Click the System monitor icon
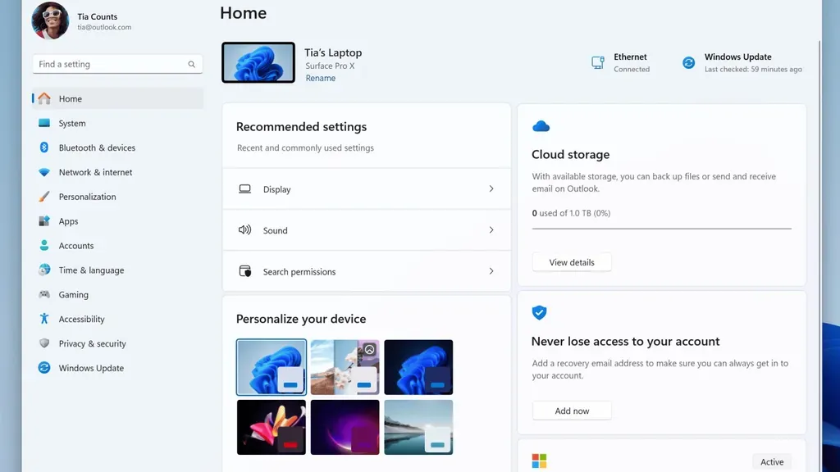Viewport: 840px width, 472px height. click(x=44, y=123)
